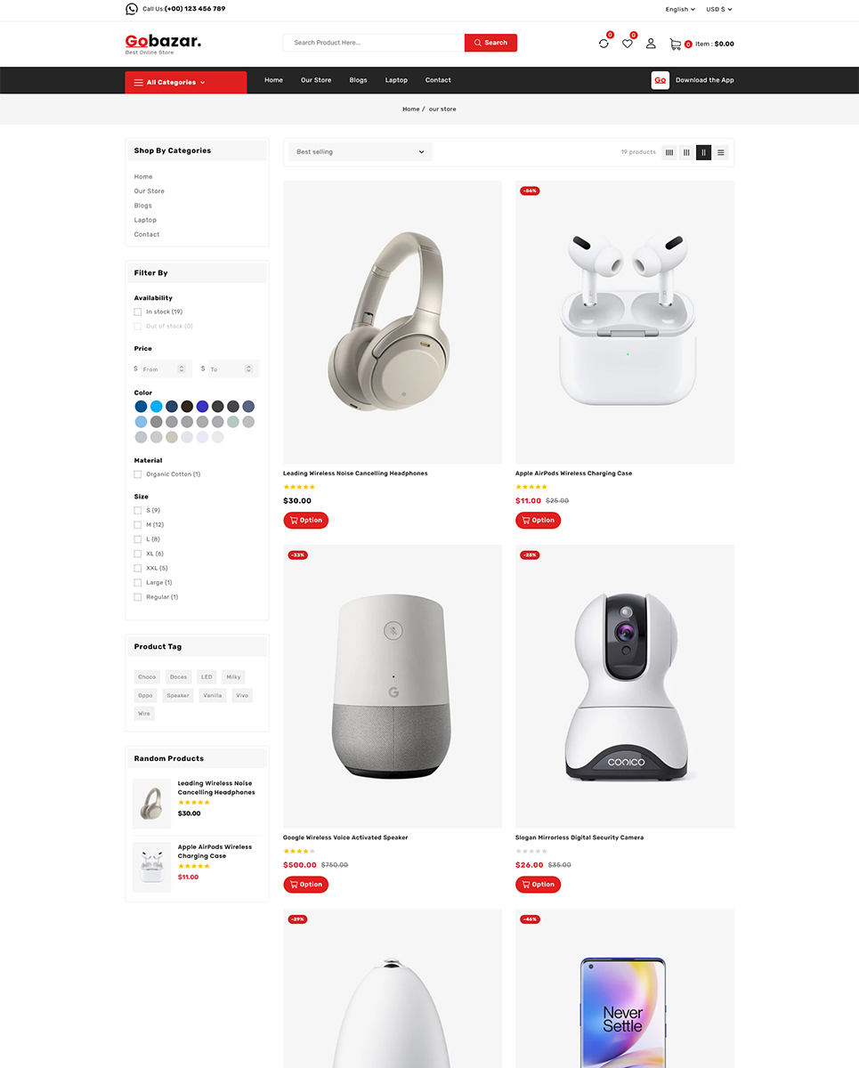Expand the English language selector

coord(680,9)
